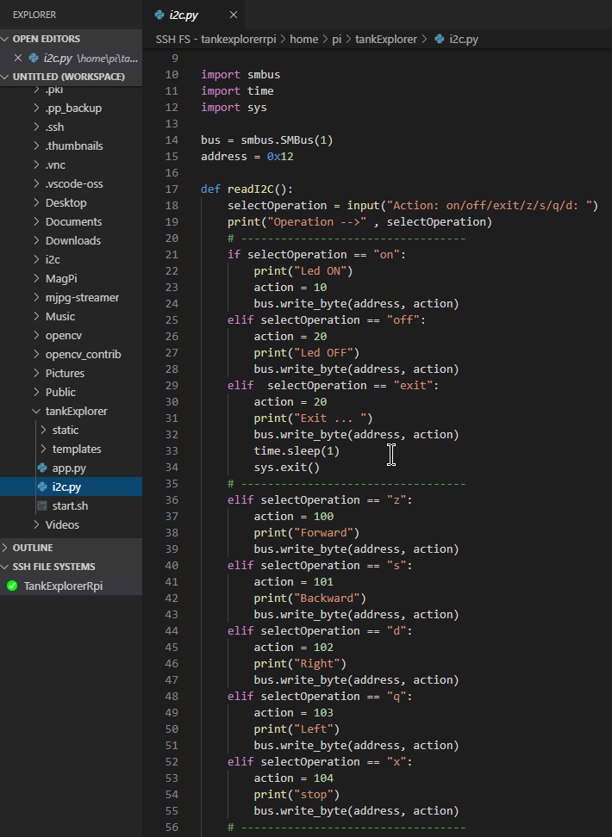Viewport: 612px width, 837px height.
Task: Click print("Forward") code line
Action: coord(306,533)
